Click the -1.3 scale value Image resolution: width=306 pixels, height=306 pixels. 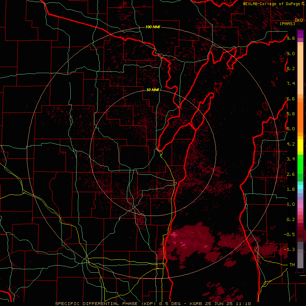[x=289, y=250]
